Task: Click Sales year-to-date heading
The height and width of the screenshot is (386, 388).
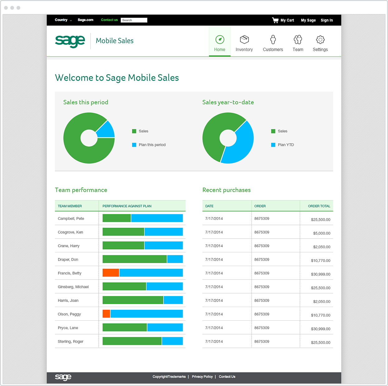Action: 228,102
